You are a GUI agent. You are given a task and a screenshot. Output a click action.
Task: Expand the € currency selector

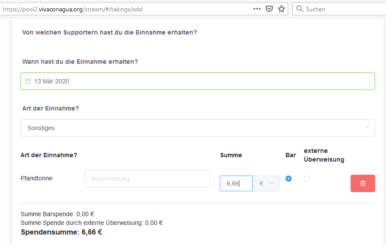pyautogui.click(x=266, y=183)
